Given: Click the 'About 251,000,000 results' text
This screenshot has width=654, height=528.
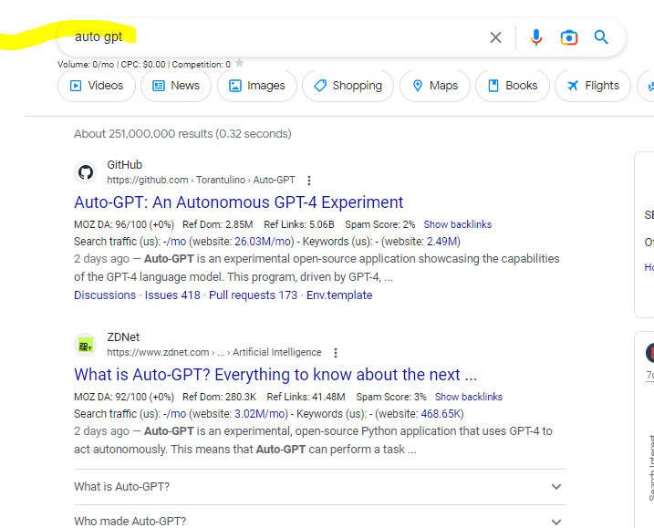Looking at the screenshot, I should pyautogui.click(x=182, y=134).
